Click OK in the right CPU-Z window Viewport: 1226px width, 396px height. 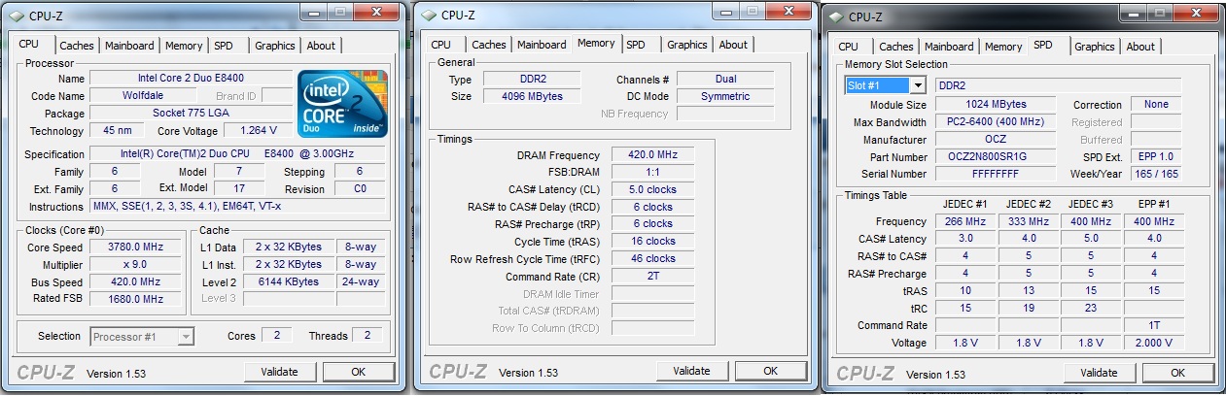(x=1177, y=373)
